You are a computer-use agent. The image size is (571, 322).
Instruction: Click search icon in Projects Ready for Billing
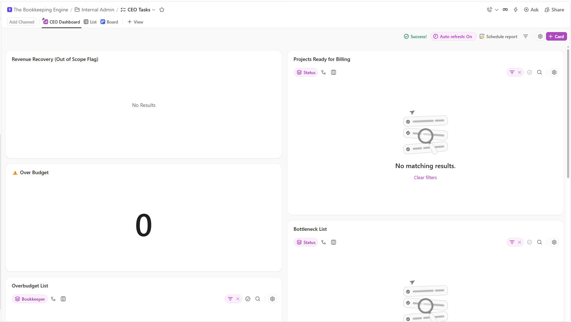[540, 72]
